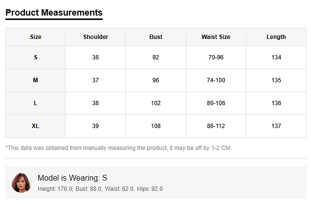Click the bust value 108 cell
Image resolution: width=311 pixels, height=204 pixels.
(155, 126)
